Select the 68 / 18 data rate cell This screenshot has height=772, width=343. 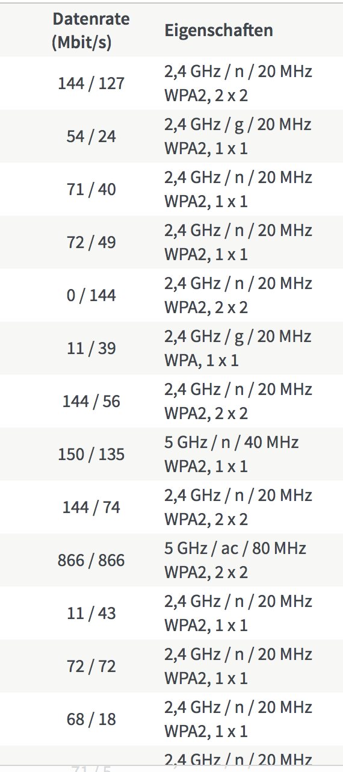(x=91, y=720)
